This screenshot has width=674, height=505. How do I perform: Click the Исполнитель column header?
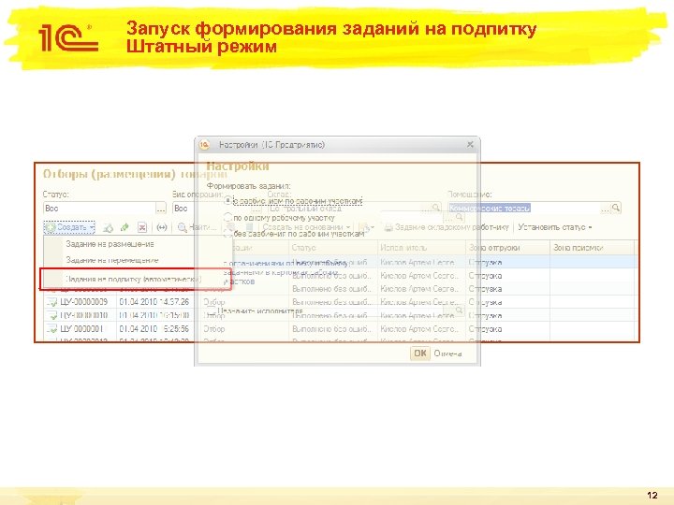421,248
